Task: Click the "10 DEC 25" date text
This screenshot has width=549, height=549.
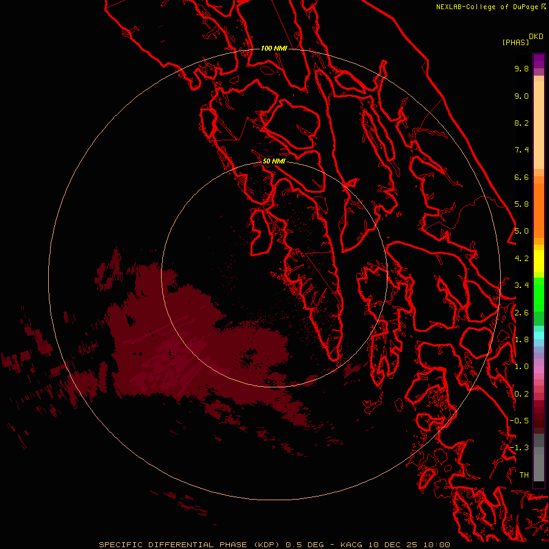Action: pyautogui.click(x=393, y=545)
